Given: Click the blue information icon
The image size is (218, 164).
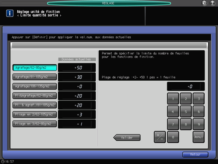Looking at the screenshot, I should [10, 14].
